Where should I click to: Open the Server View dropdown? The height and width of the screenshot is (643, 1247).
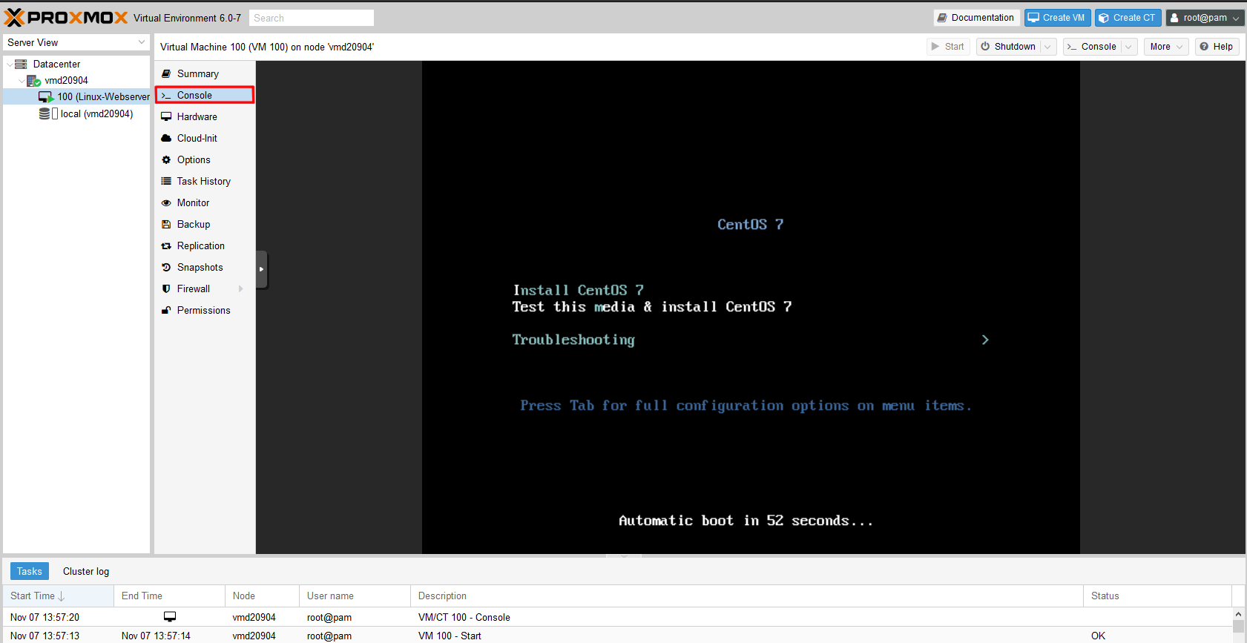tap(76, 42)
